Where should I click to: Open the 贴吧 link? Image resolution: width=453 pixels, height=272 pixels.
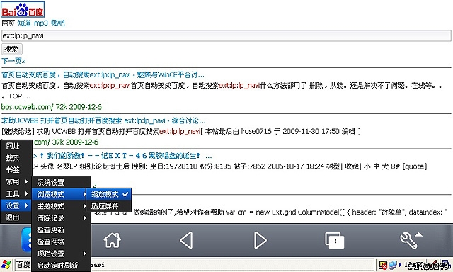[x=57, y=23]
